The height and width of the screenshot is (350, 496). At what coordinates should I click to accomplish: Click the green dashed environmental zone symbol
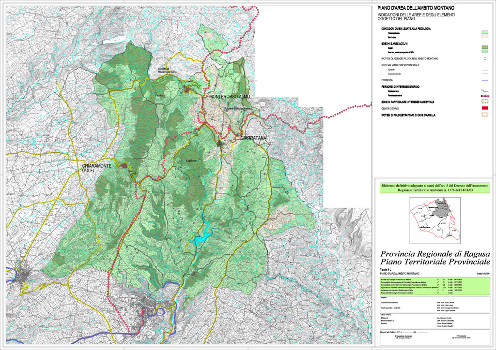tap(484, 102)
